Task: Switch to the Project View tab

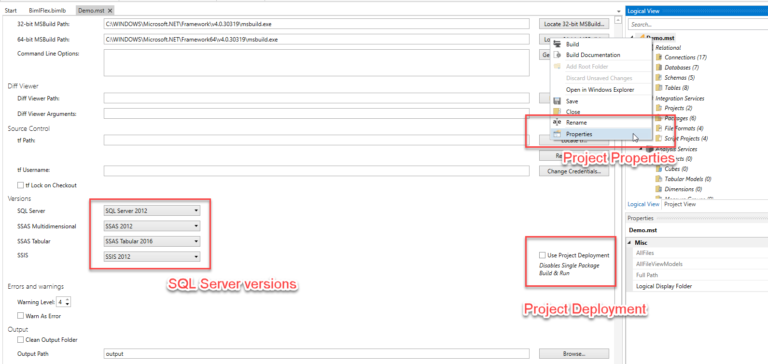Action: tap(680, 204)
